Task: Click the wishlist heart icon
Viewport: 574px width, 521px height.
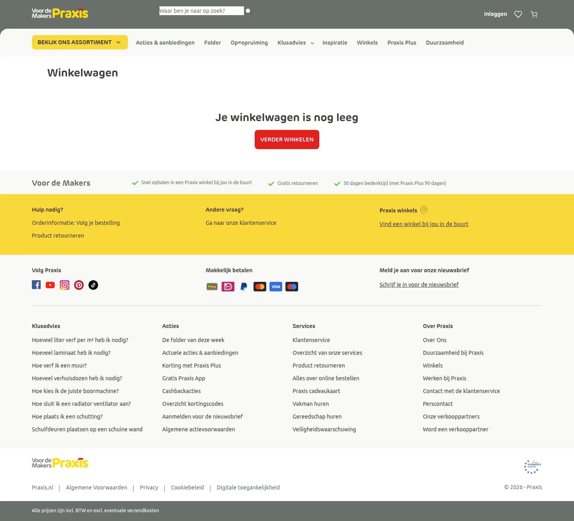Action: click(518, 14)
